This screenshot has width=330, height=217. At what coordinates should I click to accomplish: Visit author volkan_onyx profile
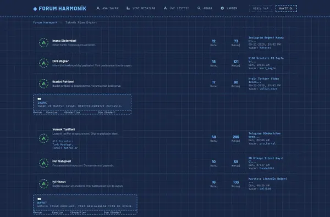pyautogui.click(x=268, y=89)
